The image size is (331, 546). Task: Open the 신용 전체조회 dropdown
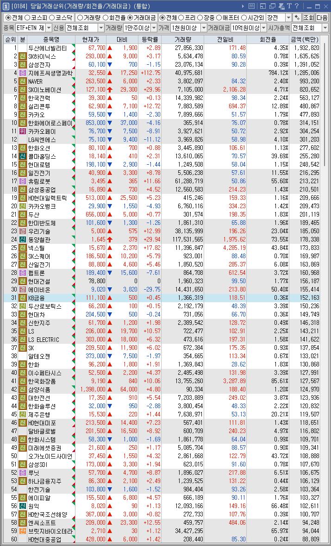pos(85,28)
